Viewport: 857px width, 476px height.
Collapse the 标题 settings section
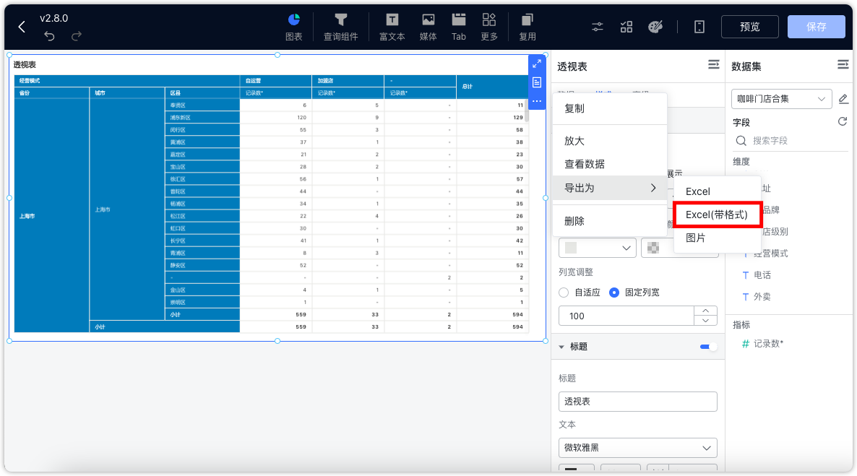pos(562,346)
